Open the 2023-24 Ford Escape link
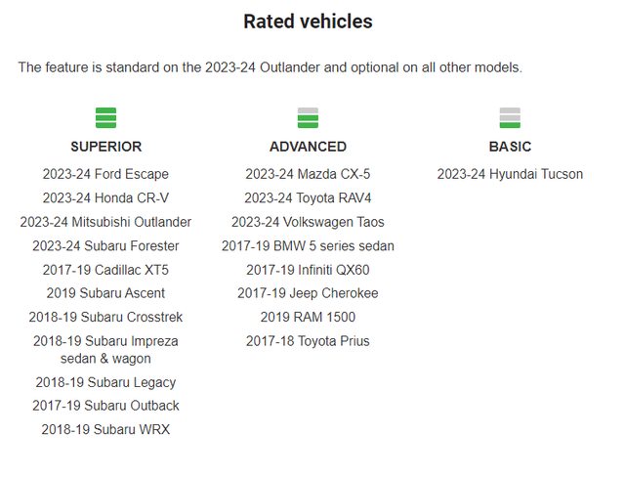 105,174
